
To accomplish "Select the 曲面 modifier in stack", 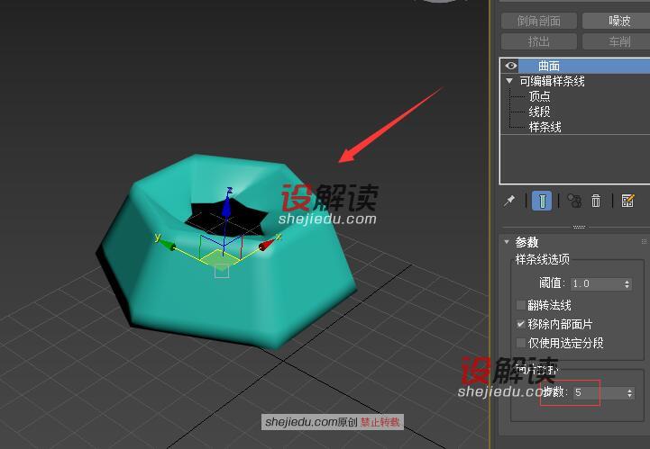I will (583, 66).
